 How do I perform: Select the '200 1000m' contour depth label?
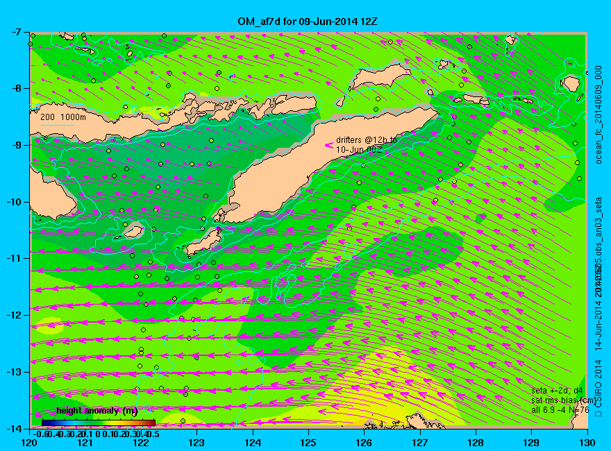click(63, 117)
